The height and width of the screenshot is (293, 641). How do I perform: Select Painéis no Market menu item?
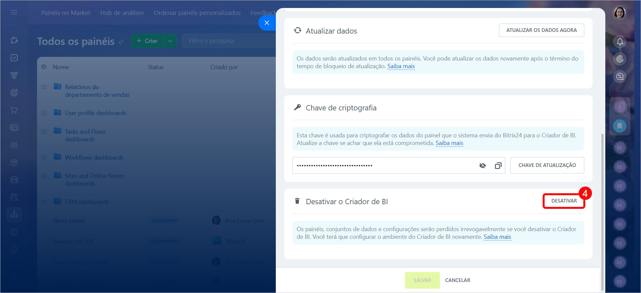pos(66,13)
